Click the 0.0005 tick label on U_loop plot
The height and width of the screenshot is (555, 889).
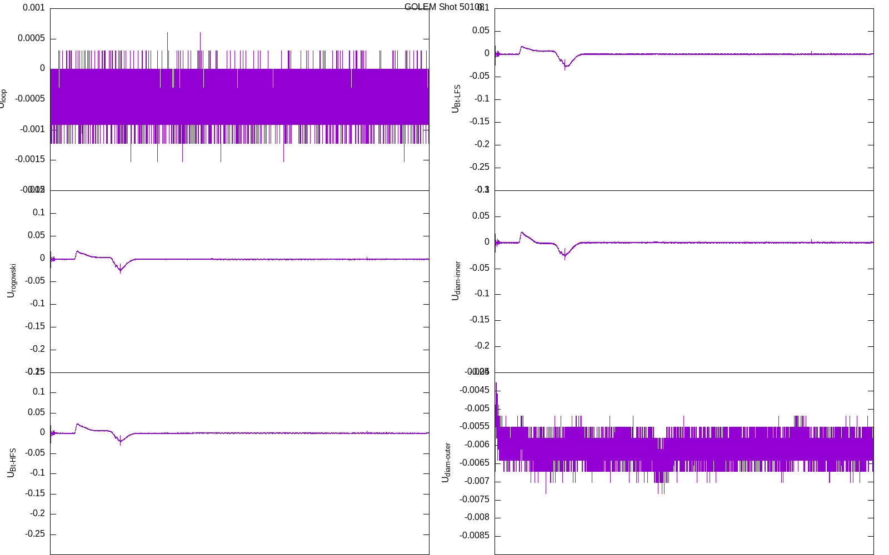(31, 38)
